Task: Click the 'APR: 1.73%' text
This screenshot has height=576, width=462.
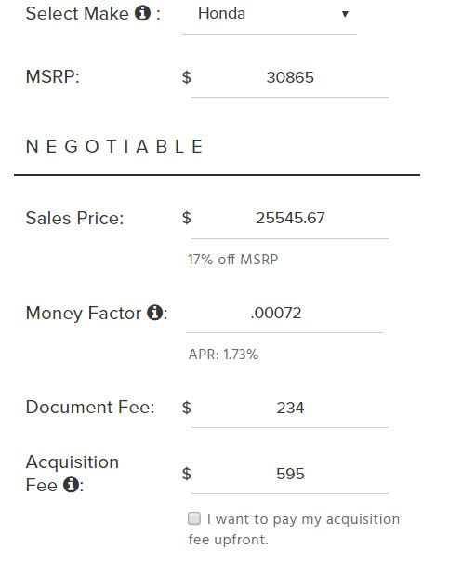Action: (223, 355)
